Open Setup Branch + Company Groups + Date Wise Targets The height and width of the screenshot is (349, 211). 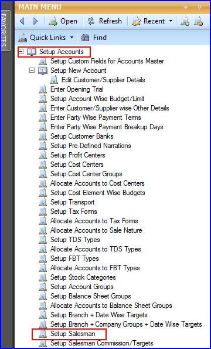tap(126, 324)
